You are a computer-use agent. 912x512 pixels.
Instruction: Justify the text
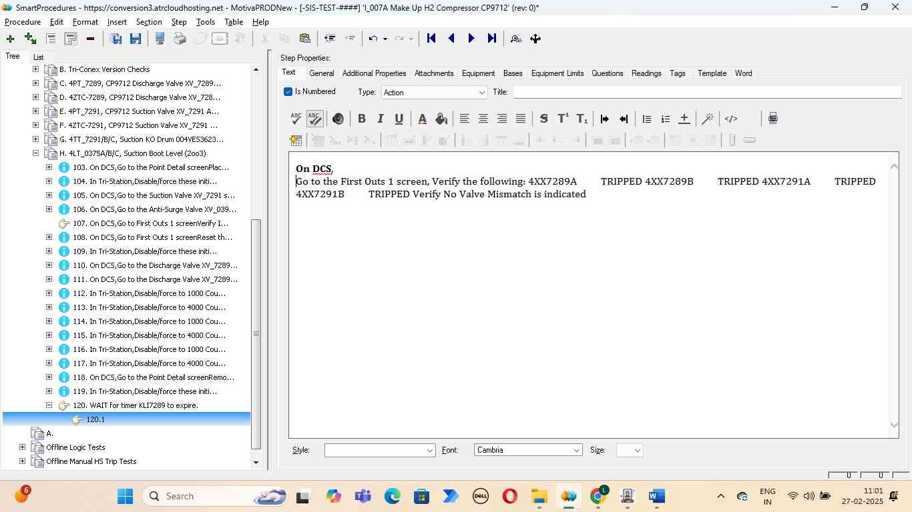[520, 119]
